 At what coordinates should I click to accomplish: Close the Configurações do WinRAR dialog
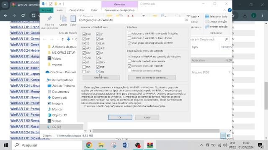point(186,20)
